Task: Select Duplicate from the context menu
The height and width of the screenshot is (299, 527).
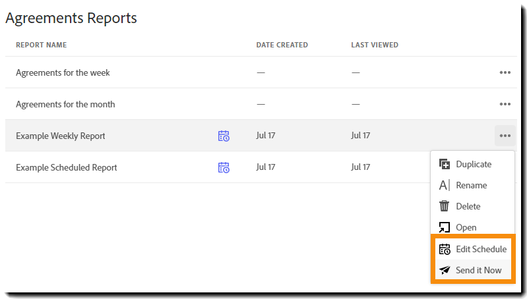Action: click(x=473, y=164)
